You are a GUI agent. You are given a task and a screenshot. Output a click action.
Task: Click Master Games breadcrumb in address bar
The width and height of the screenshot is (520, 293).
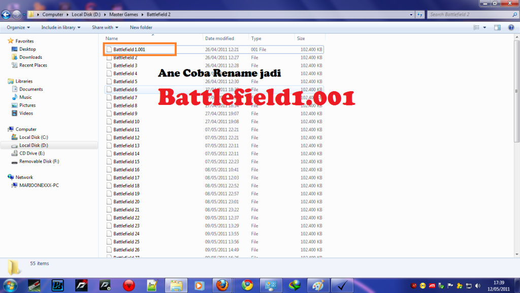[x=124, y=15]
